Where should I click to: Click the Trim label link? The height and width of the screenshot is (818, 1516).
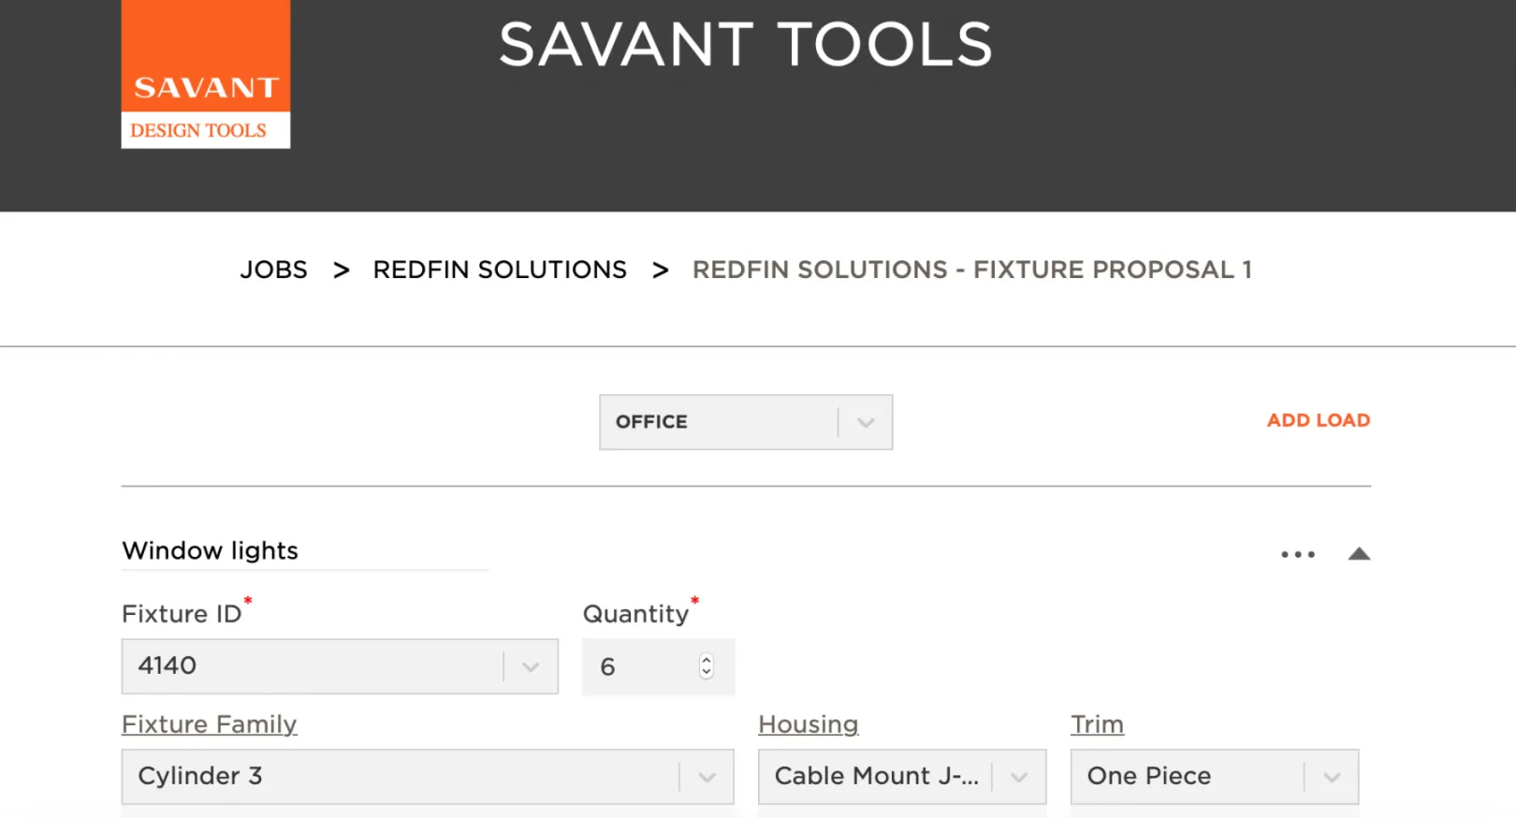[1098, 724]
